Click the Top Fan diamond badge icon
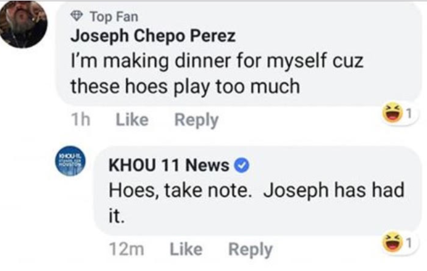The width and height of the screenshot is (427, 271). point(77,16)
